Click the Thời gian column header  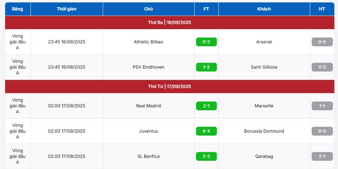pyautogui.click(x=67, y=9)
